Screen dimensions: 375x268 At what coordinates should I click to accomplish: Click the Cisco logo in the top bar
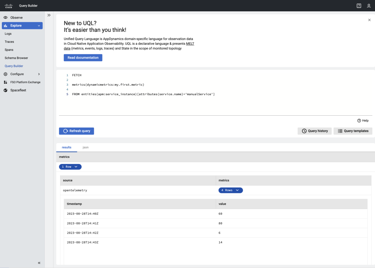point(8,5)
